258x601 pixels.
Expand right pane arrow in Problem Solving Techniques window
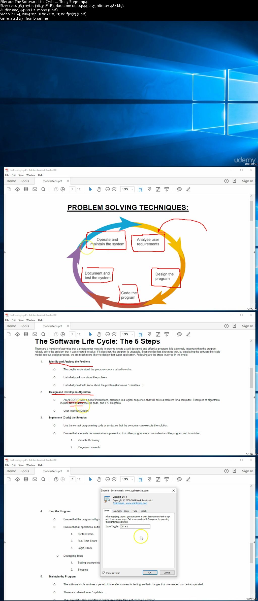[254, 252]
